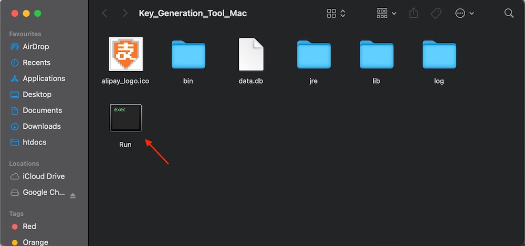Open the log folder
The width and height of the screenshot is (525, 246).
click(439, 55)
